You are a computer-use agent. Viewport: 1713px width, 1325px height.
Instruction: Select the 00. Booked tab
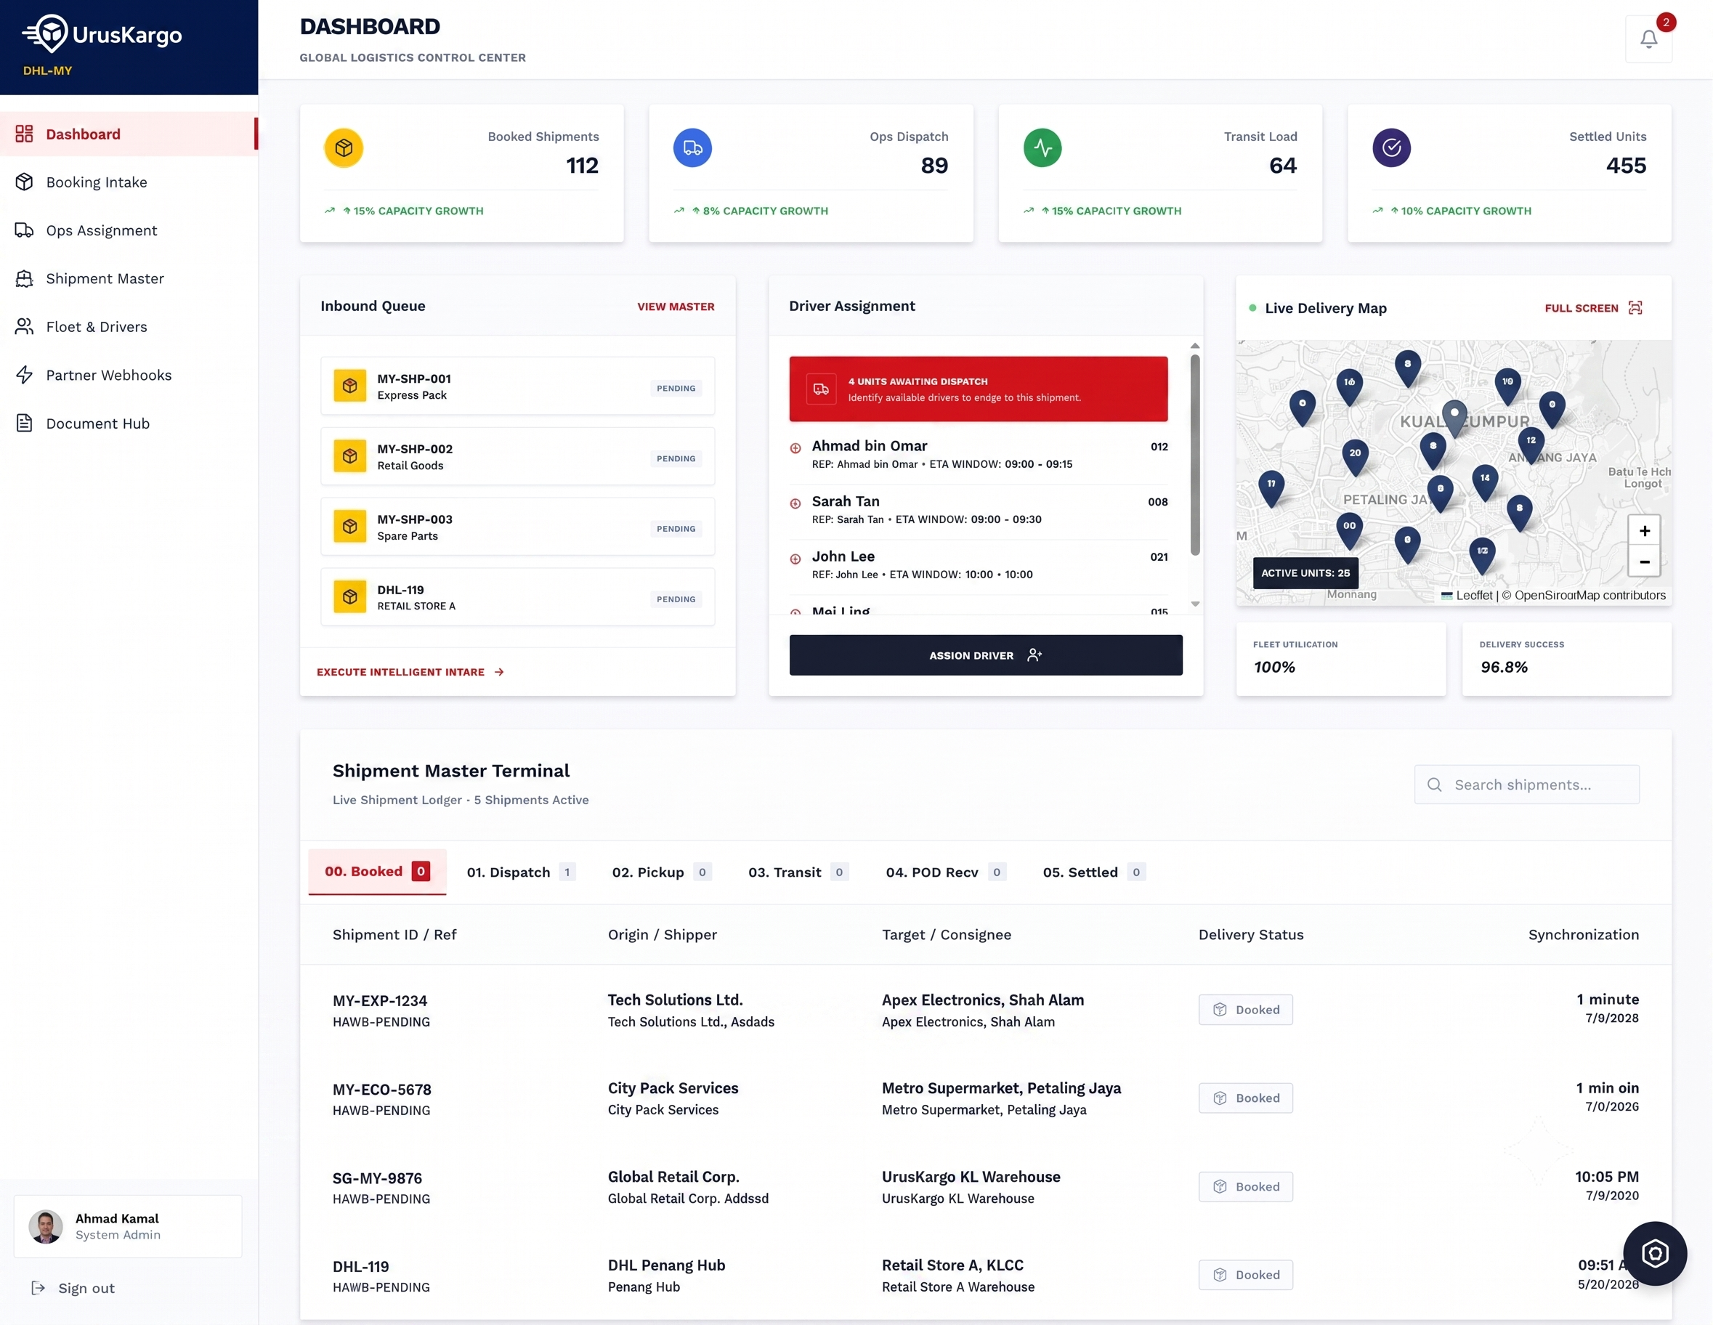(377, 872)
